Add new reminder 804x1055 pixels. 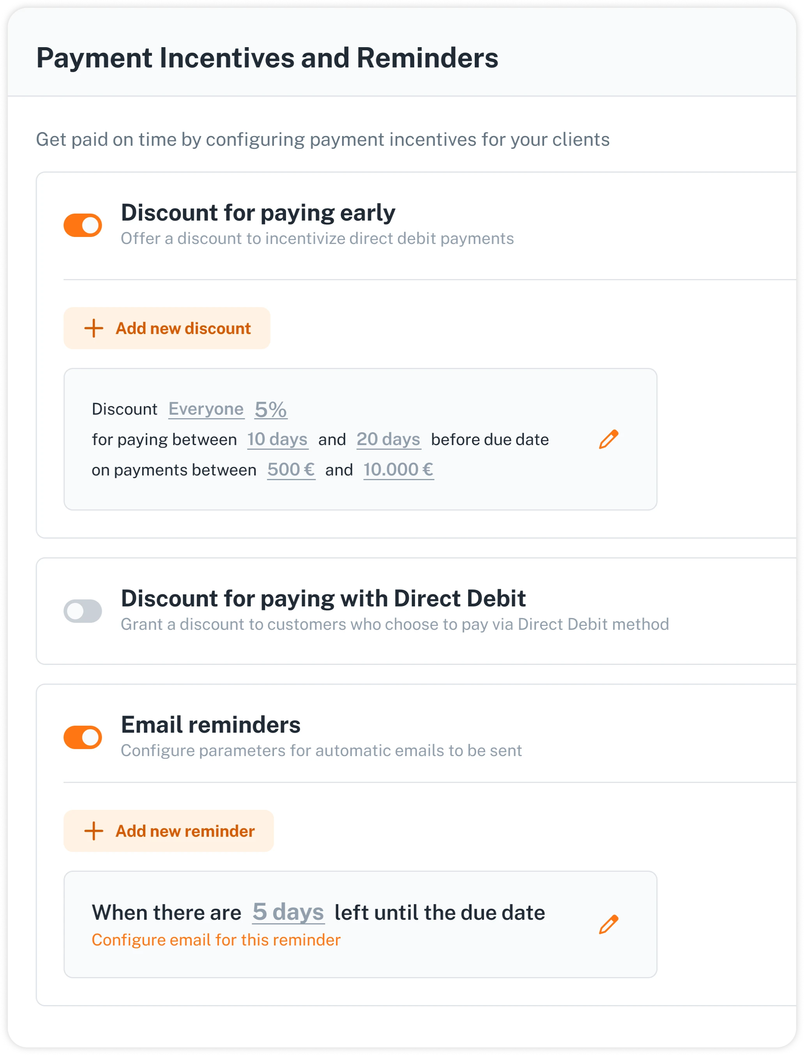[x=168, y=831]
